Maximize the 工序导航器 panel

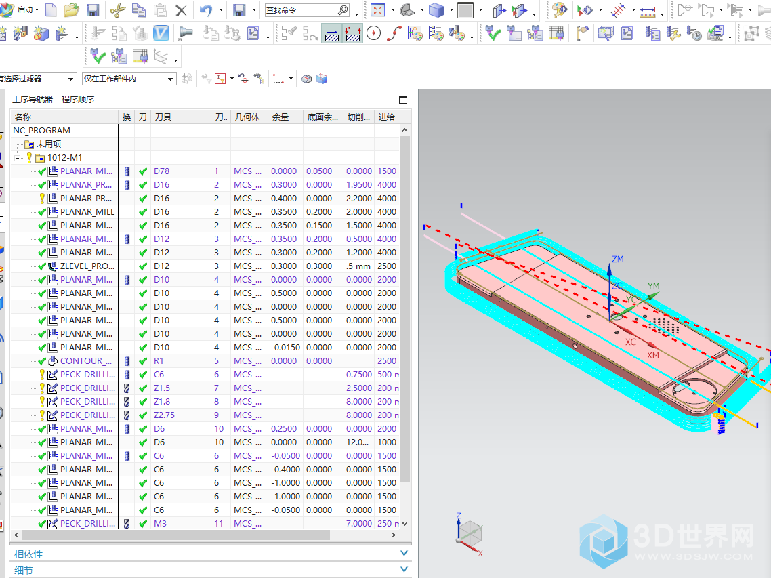tap(403, 100)
